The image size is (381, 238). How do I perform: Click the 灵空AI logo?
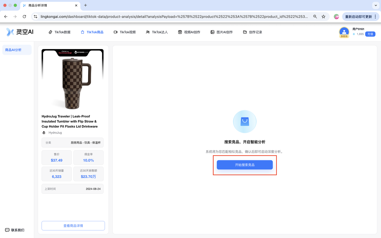point(20,32)
